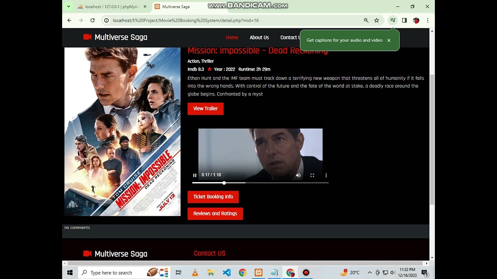Open the Contact Us nav link
Image resolution: width=497 pixels, height=279 pixels.
290,38
